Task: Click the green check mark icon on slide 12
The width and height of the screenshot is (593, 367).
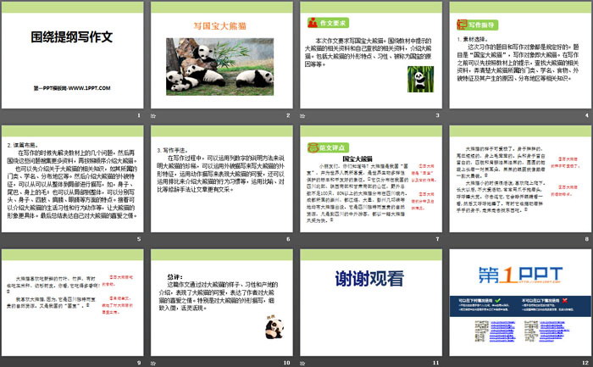Action: click(498, 300)
